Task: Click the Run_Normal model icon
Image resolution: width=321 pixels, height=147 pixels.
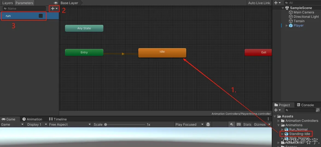Action: click(286, 129)
